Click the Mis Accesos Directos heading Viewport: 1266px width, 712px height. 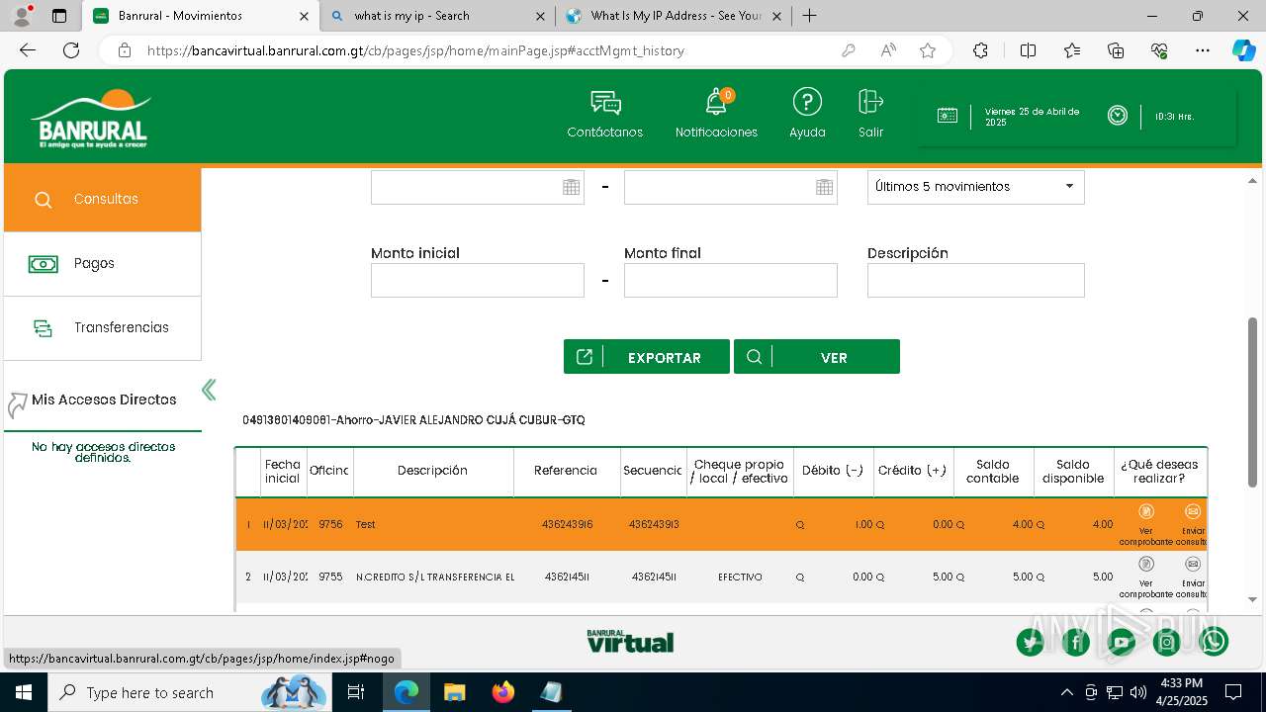tap(104, 400)
